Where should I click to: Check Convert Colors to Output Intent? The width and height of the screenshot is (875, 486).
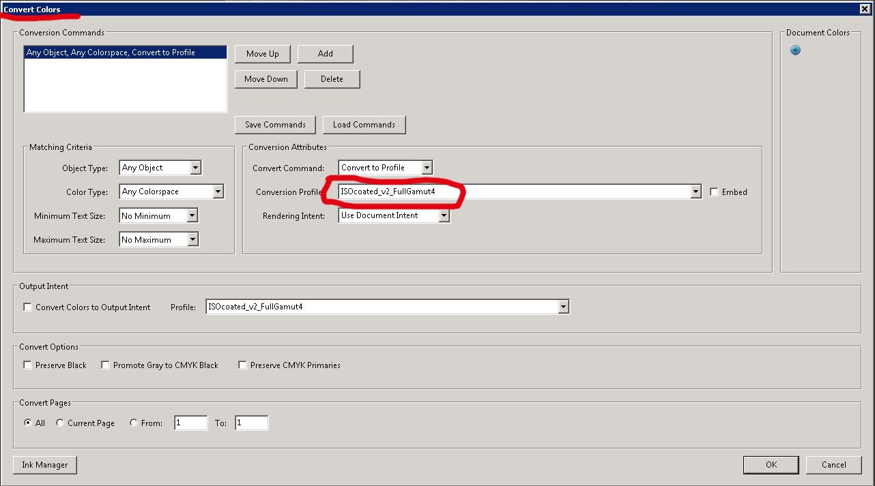point(28,307)
